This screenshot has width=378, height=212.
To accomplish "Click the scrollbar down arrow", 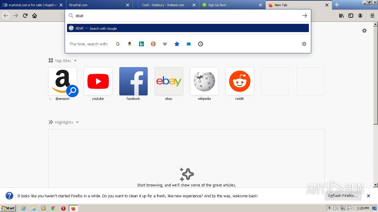I will click(x=376, y=185).
